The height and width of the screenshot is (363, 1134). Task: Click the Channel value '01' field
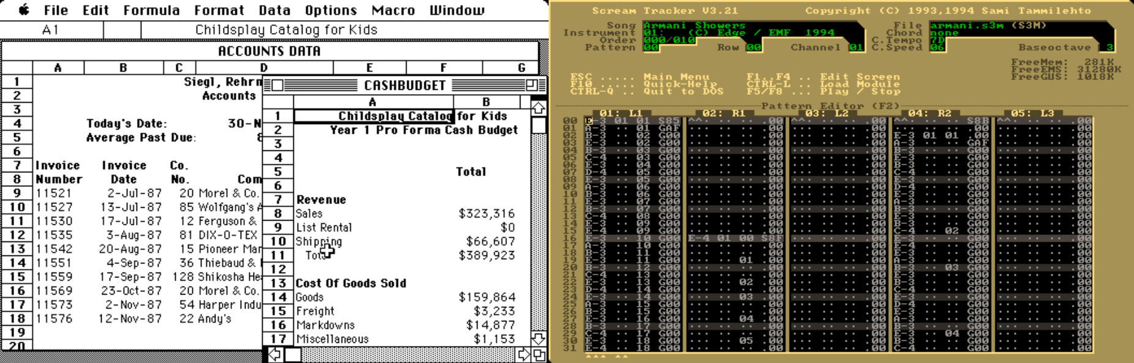click(855, 48)
